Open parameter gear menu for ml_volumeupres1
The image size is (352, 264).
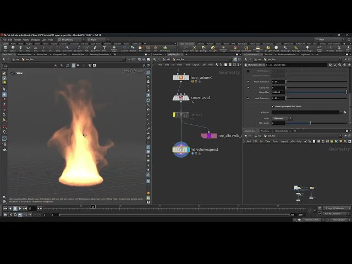(x=330, y=65)
